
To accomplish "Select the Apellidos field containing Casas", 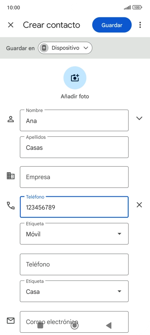I will point(74,147).
